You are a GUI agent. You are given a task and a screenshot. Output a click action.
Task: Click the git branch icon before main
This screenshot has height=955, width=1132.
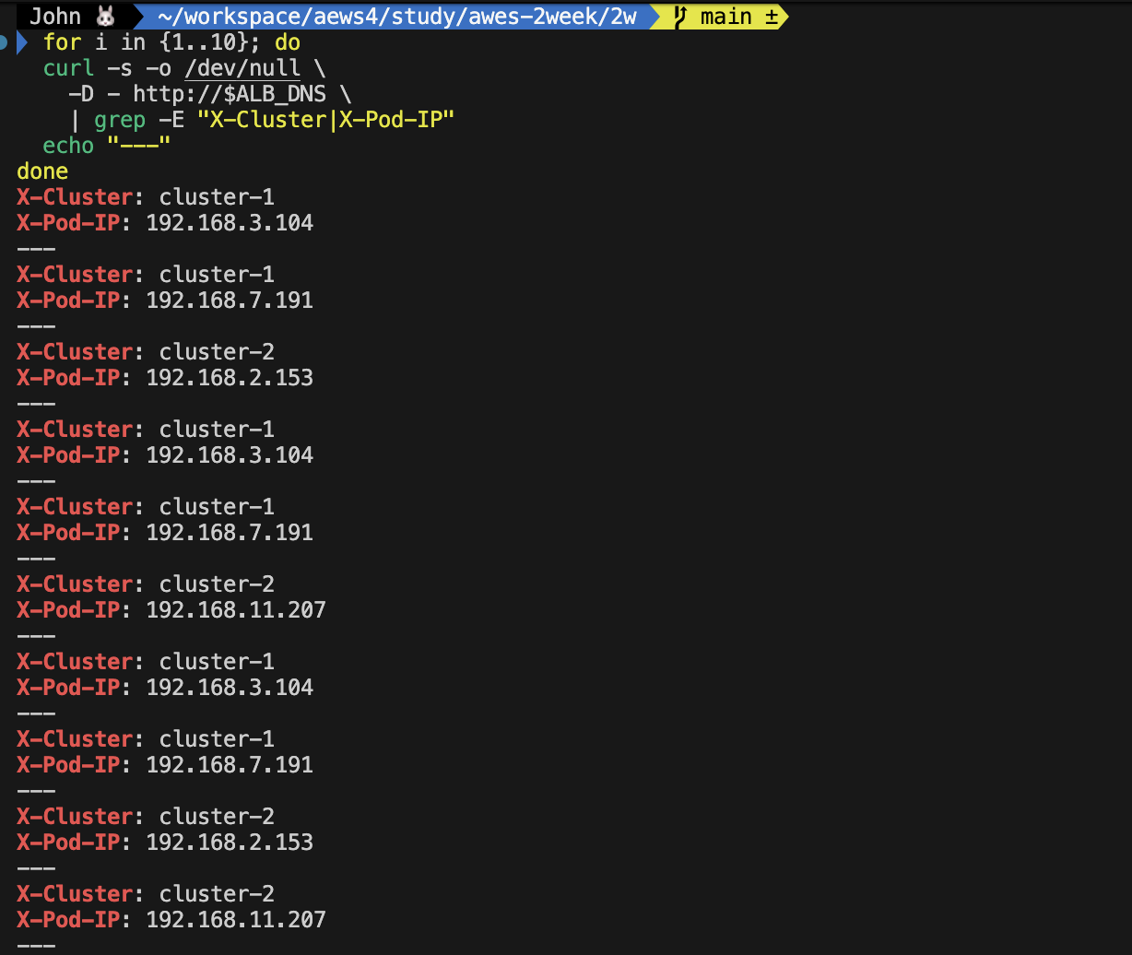coord(681,17)
